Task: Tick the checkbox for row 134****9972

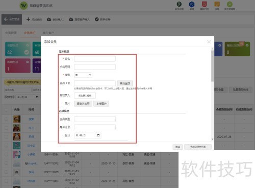Action: click(x=6, y=163)
